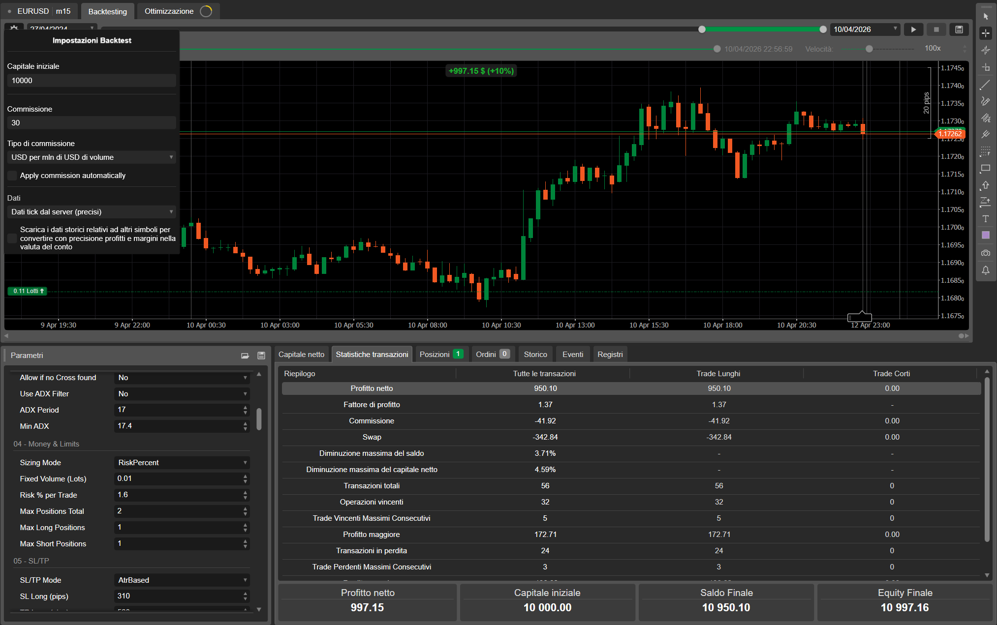Check the option to download historical symbol data

(x=12, y=238)
